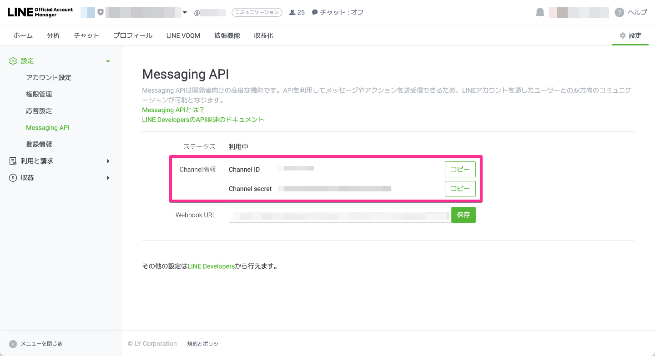Viewport: 655px width, 356px height.
Task: Click the verified shield badge icon
Action: (101, 12)
